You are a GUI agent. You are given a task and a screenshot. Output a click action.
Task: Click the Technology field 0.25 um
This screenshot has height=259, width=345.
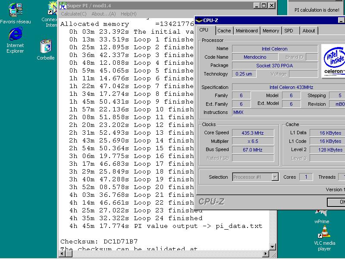pyautogui.click(x=244, y=74)
